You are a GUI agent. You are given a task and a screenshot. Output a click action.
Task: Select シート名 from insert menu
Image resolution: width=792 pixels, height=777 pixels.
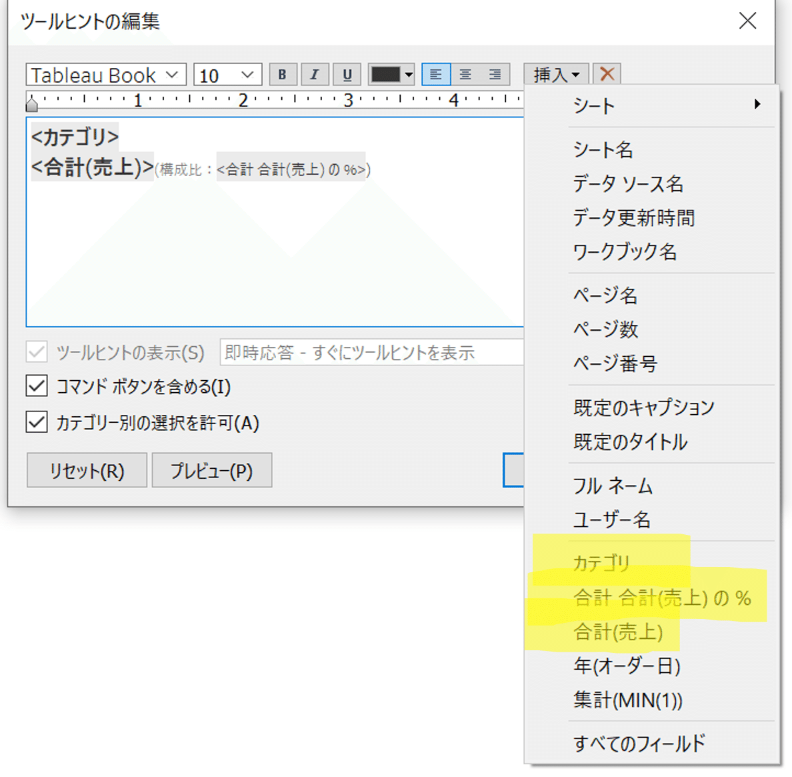pos(651,149)
